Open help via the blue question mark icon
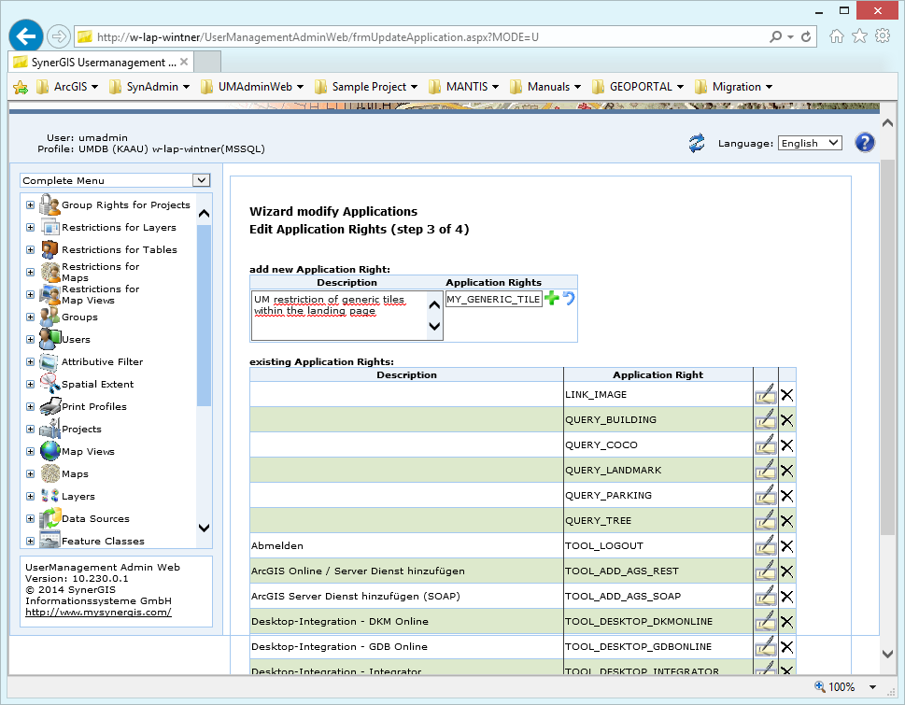The image size is (905, 705). click(864, 142)
